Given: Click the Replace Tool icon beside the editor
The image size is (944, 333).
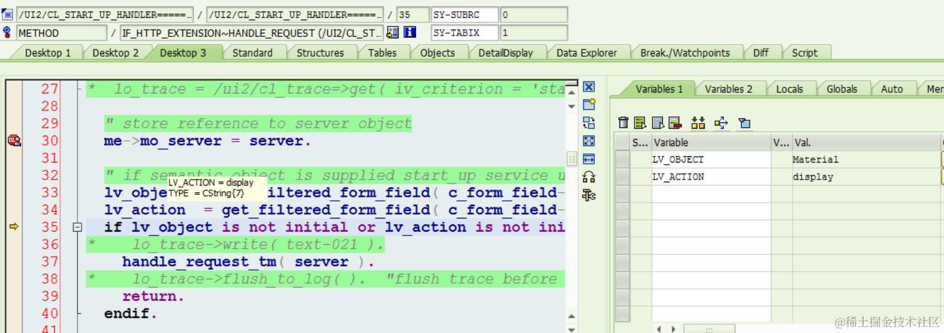Looking at the screenshot, I should click(589, 122).
